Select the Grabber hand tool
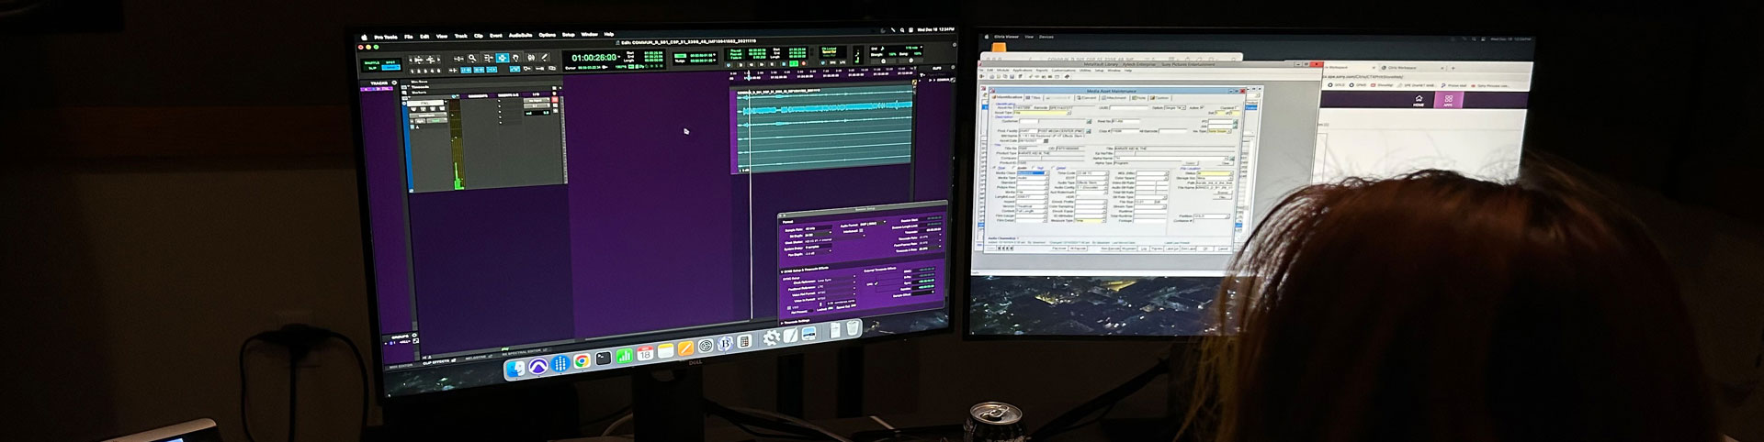Screen dimensions: 1764x442 point(515,58)
